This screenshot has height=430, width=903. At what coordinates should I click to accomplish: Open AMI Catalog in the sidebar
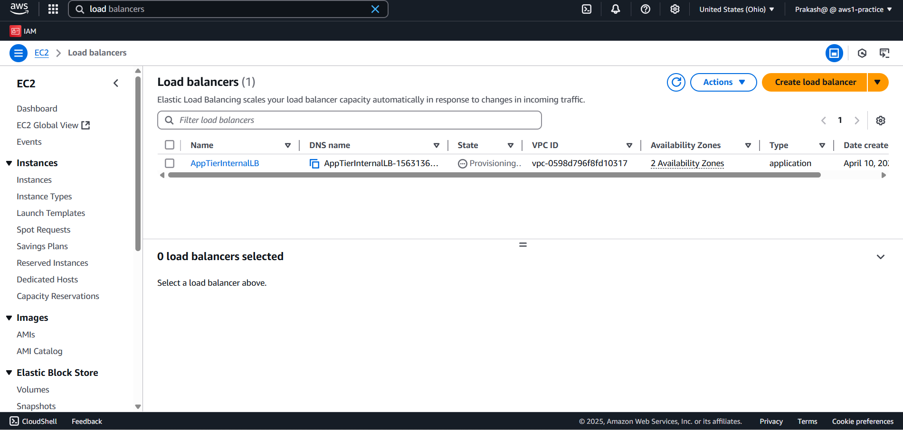tap(39, 351)
